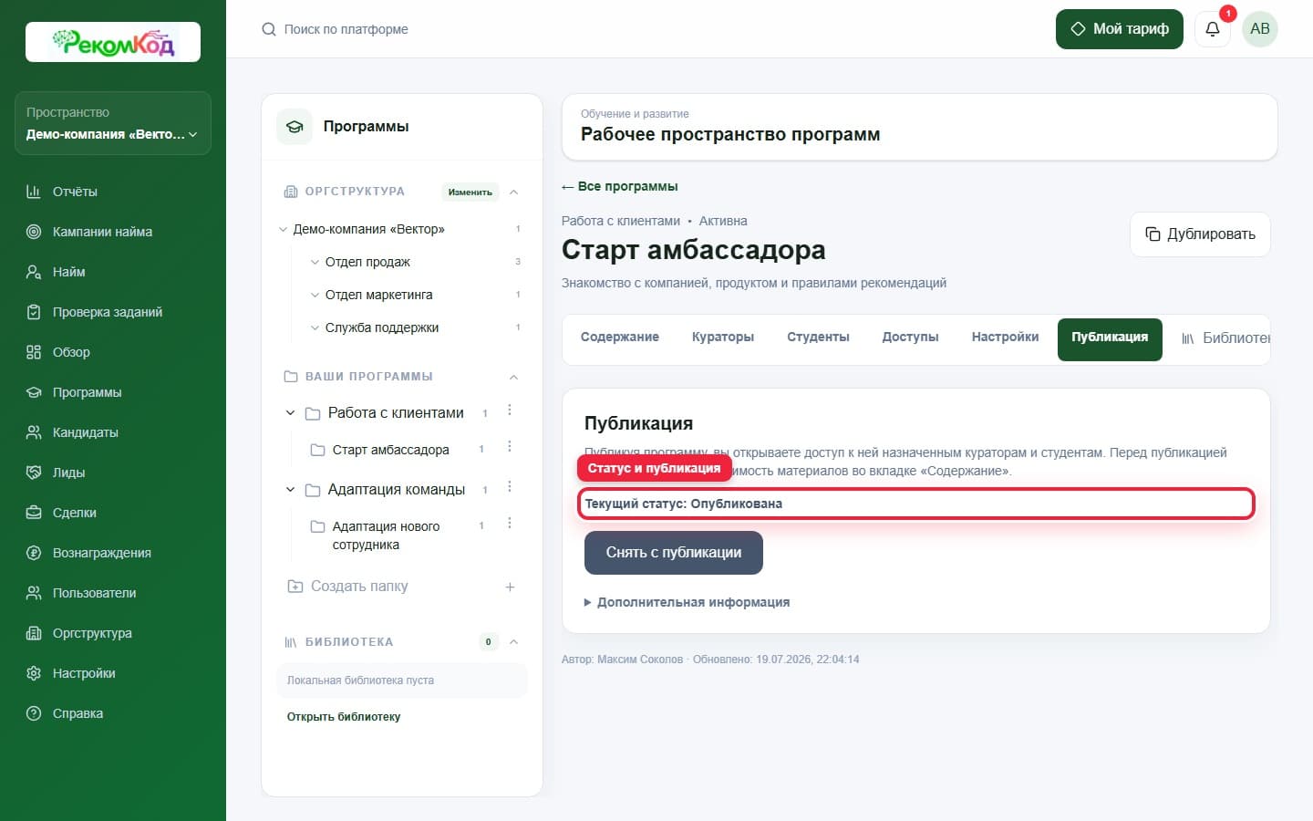This screenshot has width=1313, height=821.
Task: Click the Изменить button in Оргструктура
Action: click(x=470, y=192)
